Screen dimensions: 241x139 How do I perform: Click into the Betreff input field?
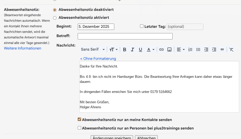[x=125, y=36]
